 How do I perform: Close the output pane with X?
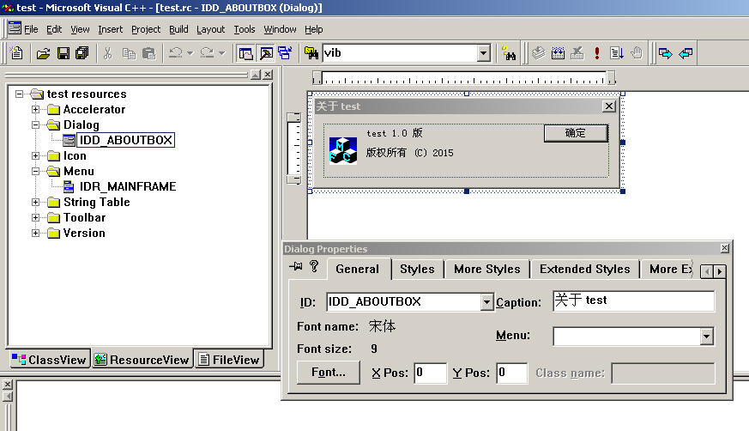click(x=8, y=384)
